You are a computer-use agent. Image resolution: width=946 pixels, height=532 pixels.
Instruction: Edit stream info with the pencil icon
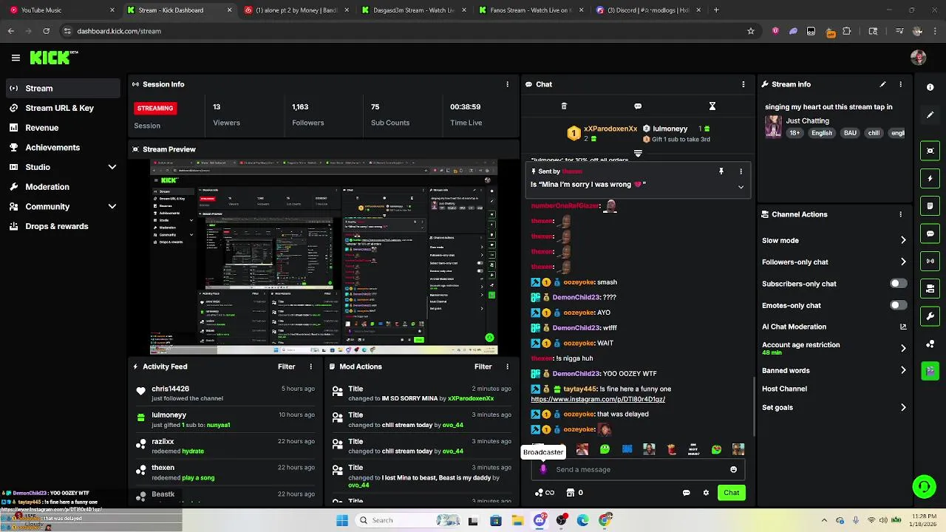click(882, 84)
